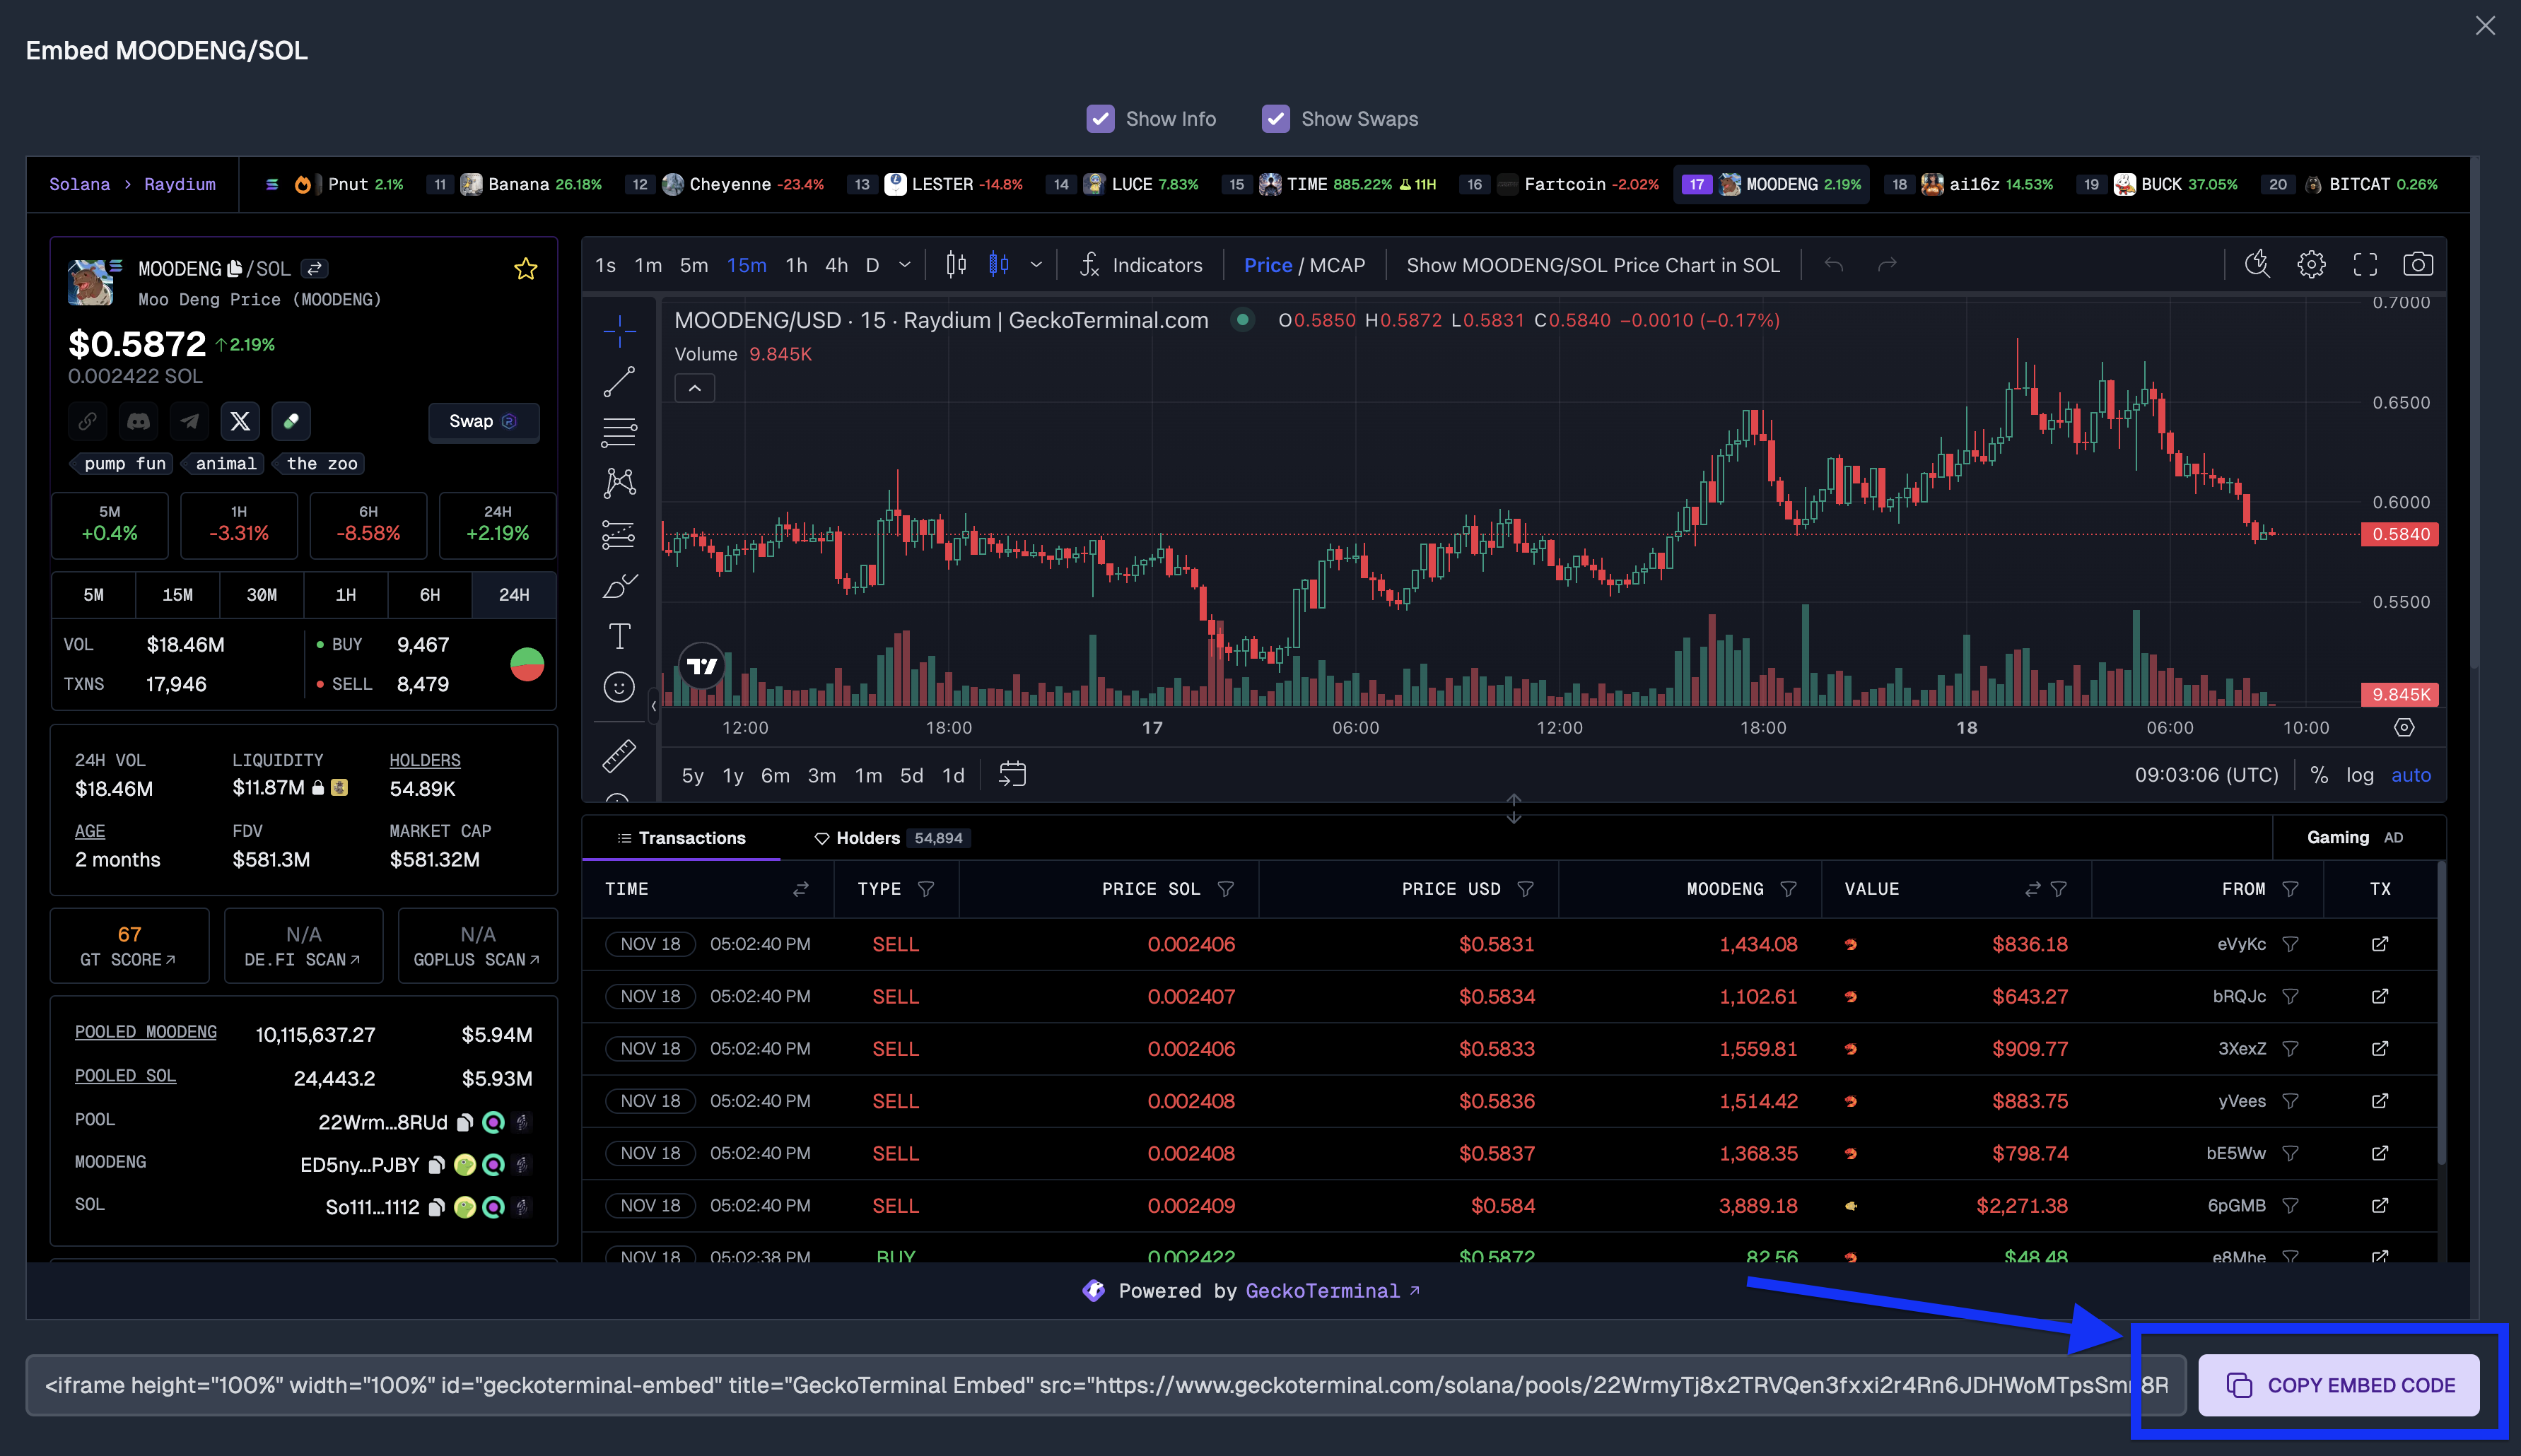
Task: Open chart settings gear
Action: point(2311,265)
